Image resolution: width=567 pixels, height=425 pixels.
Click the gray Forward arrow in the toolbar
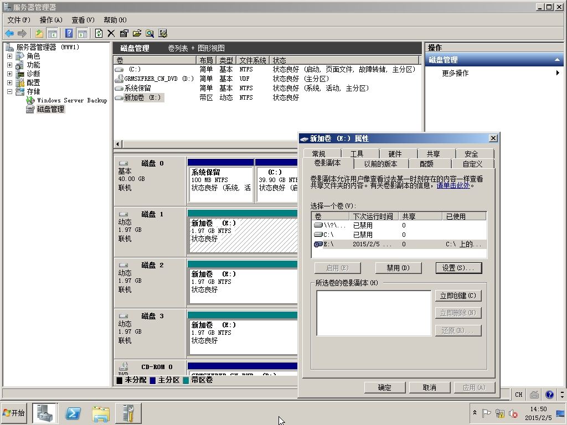click(x=22, y=34)
